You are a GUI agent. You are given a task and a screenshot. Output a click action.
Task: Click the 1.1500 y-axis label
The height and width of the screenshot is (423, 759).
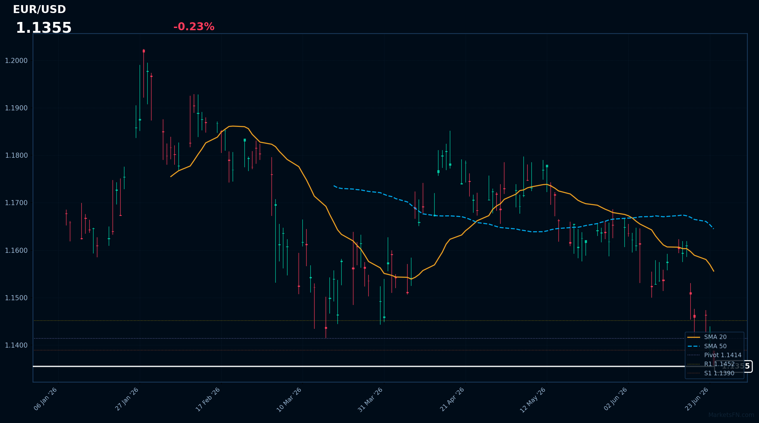coord(16,298)
